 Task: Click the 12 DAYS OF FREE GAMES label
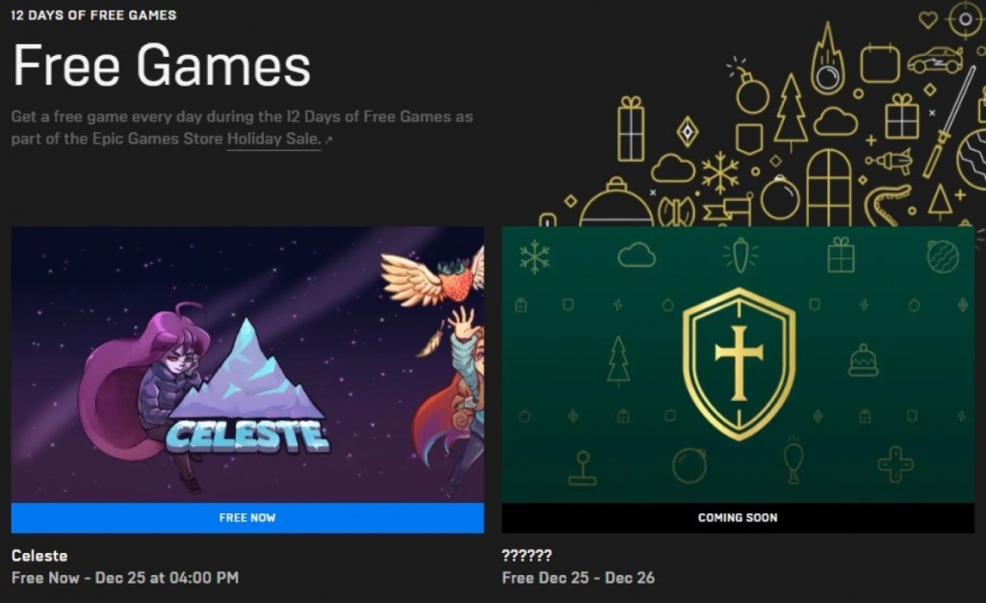point(93,15)
